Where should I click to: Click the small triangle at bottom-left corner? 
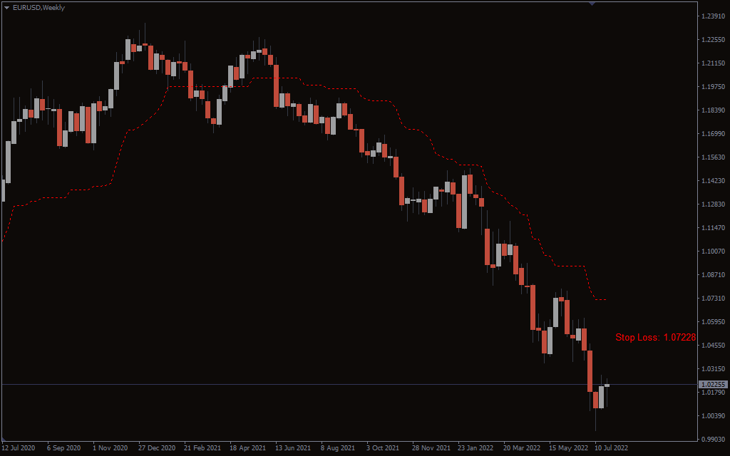coord(4,439)
